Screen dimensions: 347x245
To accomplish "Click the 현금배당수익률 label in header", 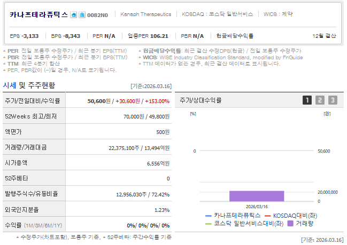I will (x=235, y=36).
